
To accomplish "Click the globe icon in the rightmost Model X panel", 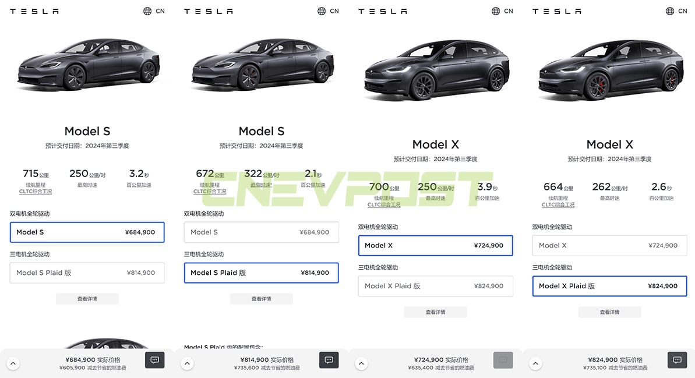I will pos(669,10).
